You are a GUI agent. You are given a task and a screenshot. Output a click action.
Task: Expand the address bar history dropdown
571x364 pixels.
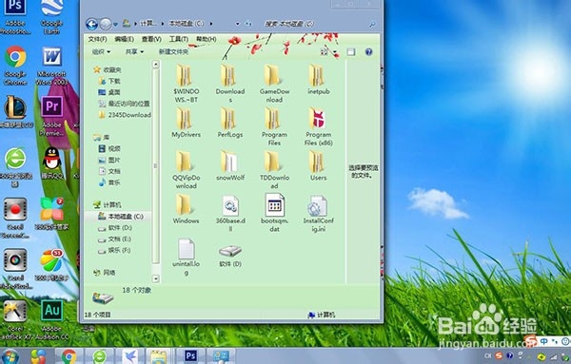237,24
